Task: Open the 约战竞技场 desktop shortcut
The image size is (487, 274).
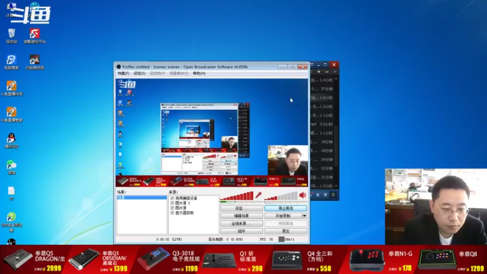Action: coord(35,62)
